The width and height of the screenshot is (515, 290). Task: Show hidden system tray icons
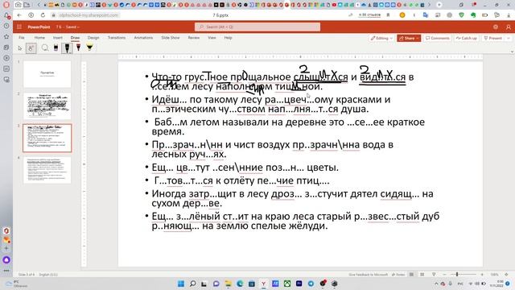[436, 284]
